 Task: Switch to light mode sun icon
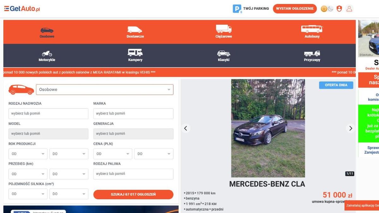(324, 9)
